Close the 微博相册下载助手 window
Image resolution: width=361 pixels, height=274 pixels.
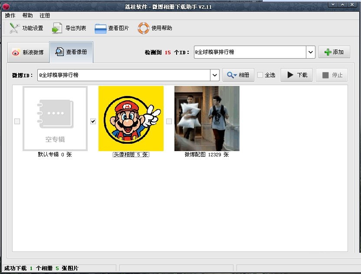pyautogui.click(x=352, y=4)
